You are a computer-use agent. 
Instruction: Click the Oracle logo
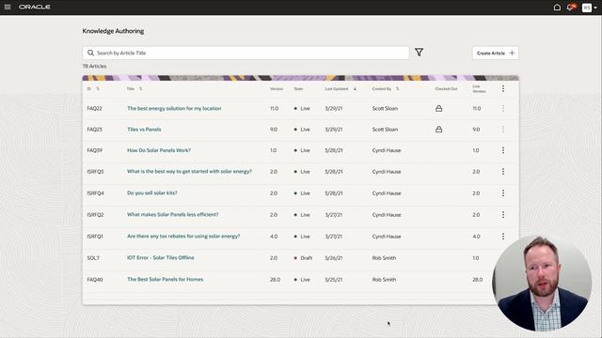coord(35,7)
